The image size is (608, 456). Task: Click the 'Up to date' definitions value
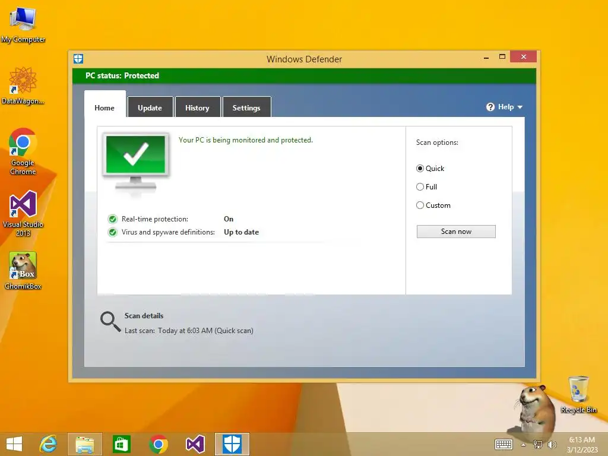241,232
